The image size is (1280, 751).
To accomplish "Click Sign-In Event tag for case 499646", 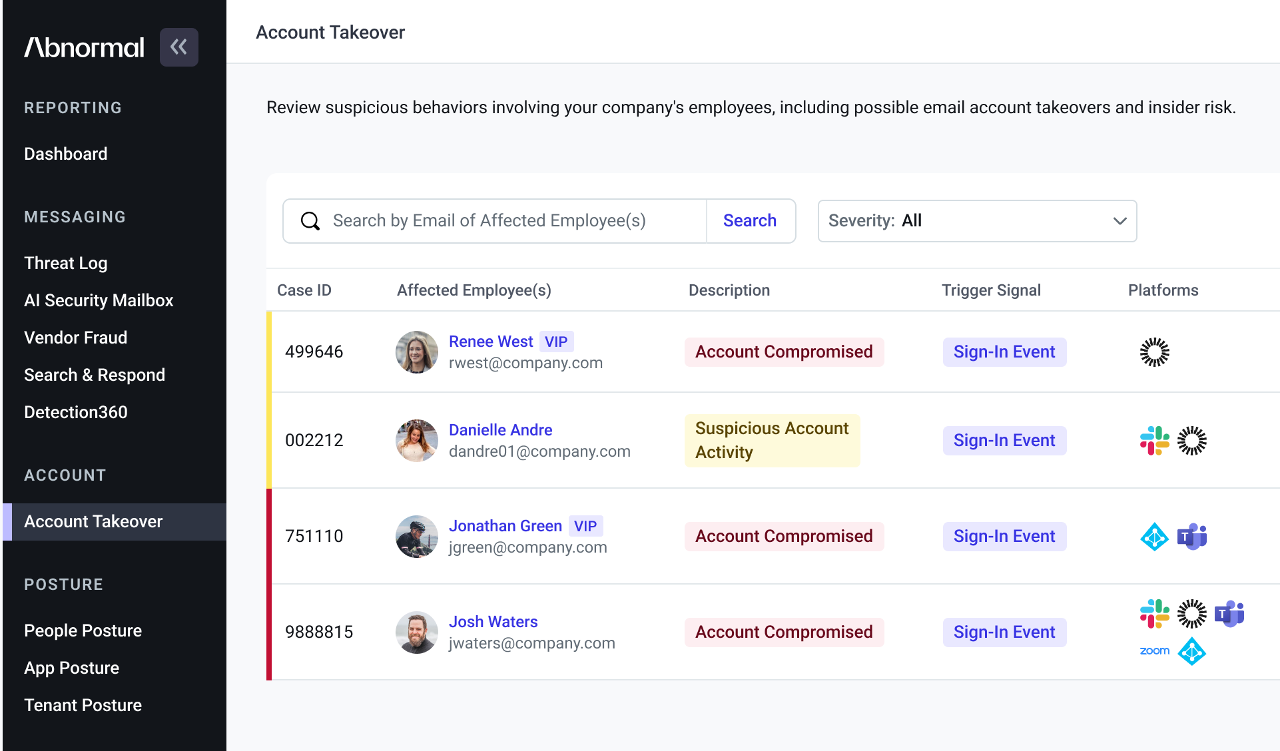I will point(1004,352).
